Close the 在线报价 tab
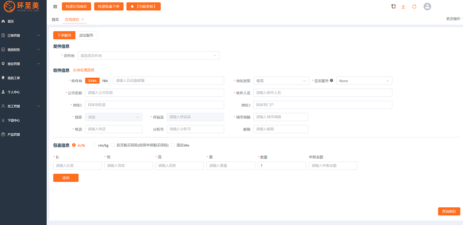This screenshot has width=463, height=225. pos(83,19)
